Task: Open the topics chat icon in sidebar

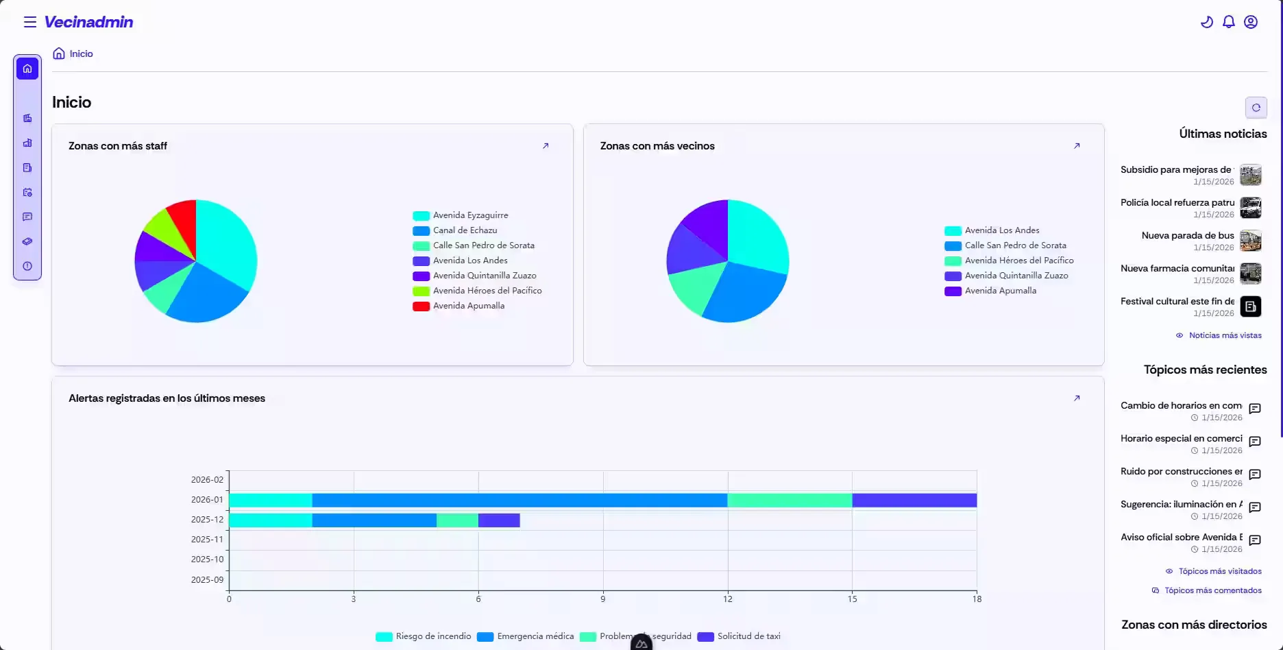Action: click(27, 217)
